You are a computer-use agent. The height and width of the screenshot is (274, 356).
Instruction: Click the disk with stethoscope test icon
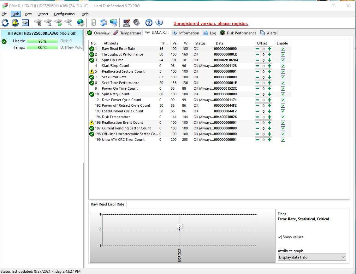click(x=38, y=23)
